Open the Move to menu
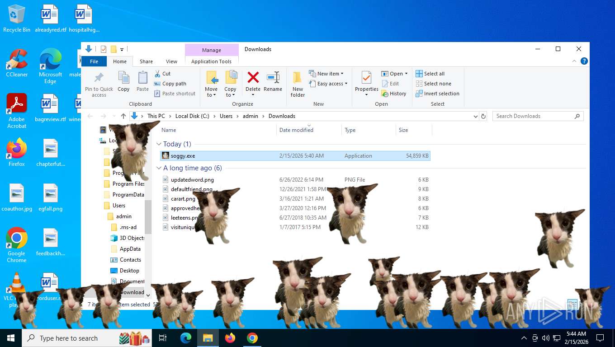Image resolution: width=615 pixels, height=347 pixels. 211,84
